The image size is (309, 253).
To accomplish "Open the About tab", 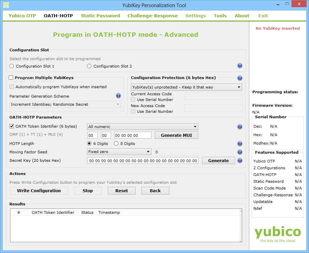I will pyautogui.click(x=242, y=16).
